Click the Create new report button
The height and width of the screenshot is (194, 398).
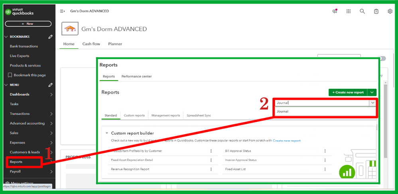click(348, 92)
